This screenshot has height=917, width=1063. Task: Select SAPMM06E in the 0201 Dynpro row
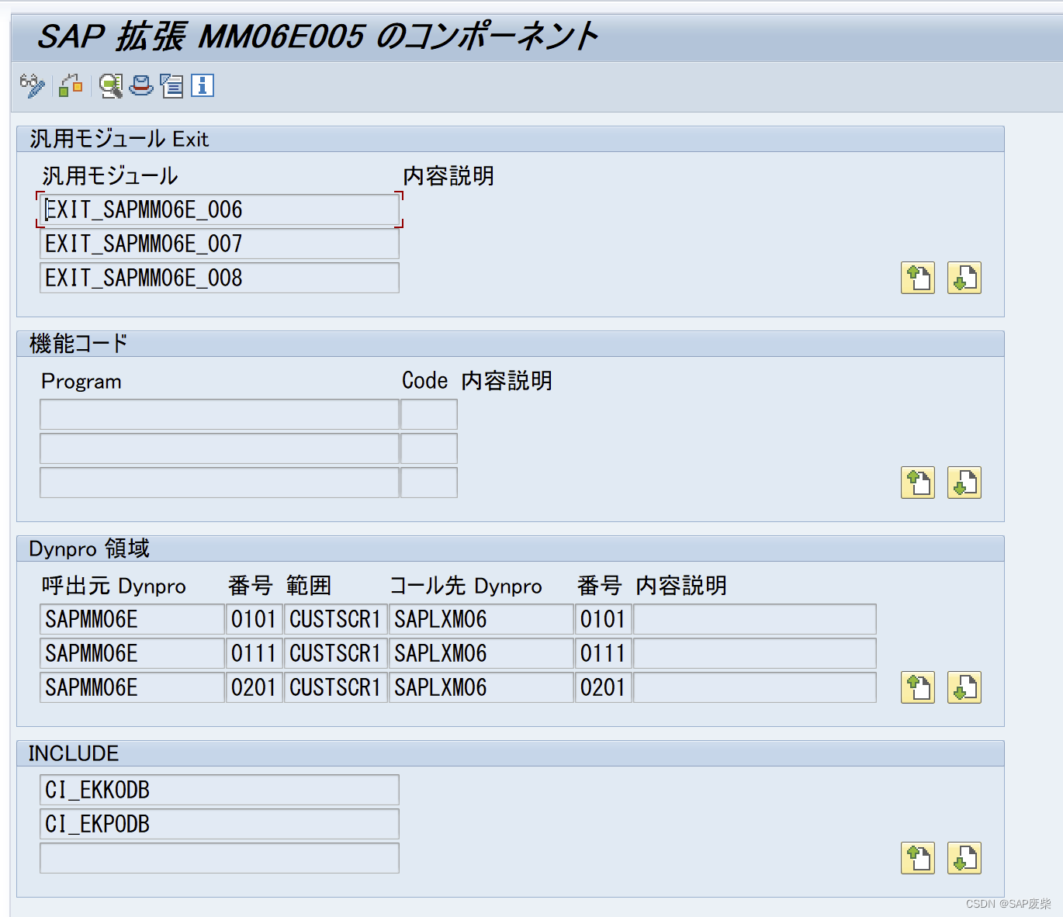(x=132, y=687)
